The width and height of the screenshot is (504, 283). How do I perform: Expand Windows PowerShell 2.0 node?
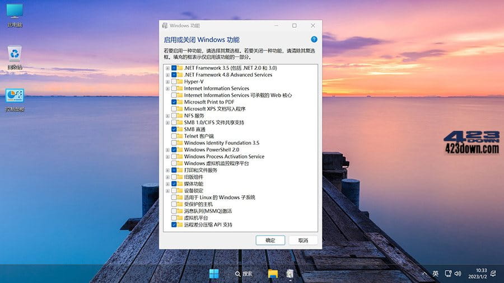coord(167,150)
